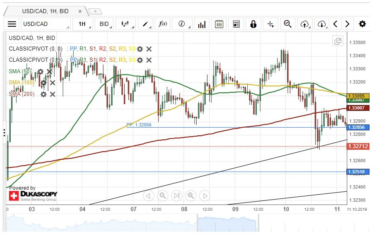Toggle the chart lock icon
Image resolution: width=374 pixels, height=235 pixels.
pyautogui.click(x=253, y=24)
